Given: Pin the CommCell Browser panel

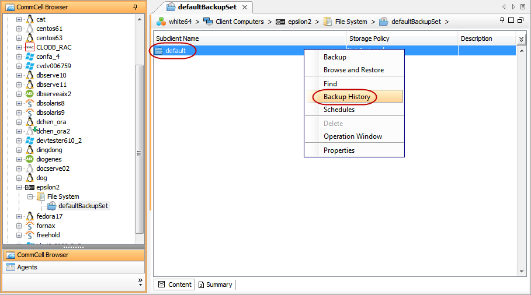Looking at the screenshot, I should [x=136, y=7].
